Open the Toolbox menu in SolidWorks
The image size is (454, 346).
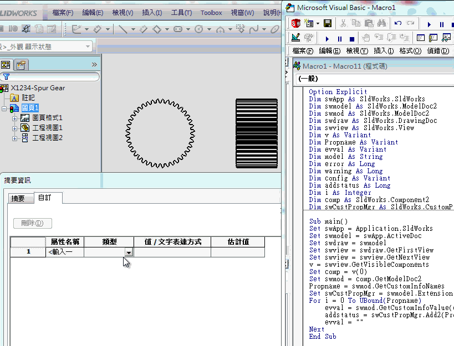[x=211, y=12]
